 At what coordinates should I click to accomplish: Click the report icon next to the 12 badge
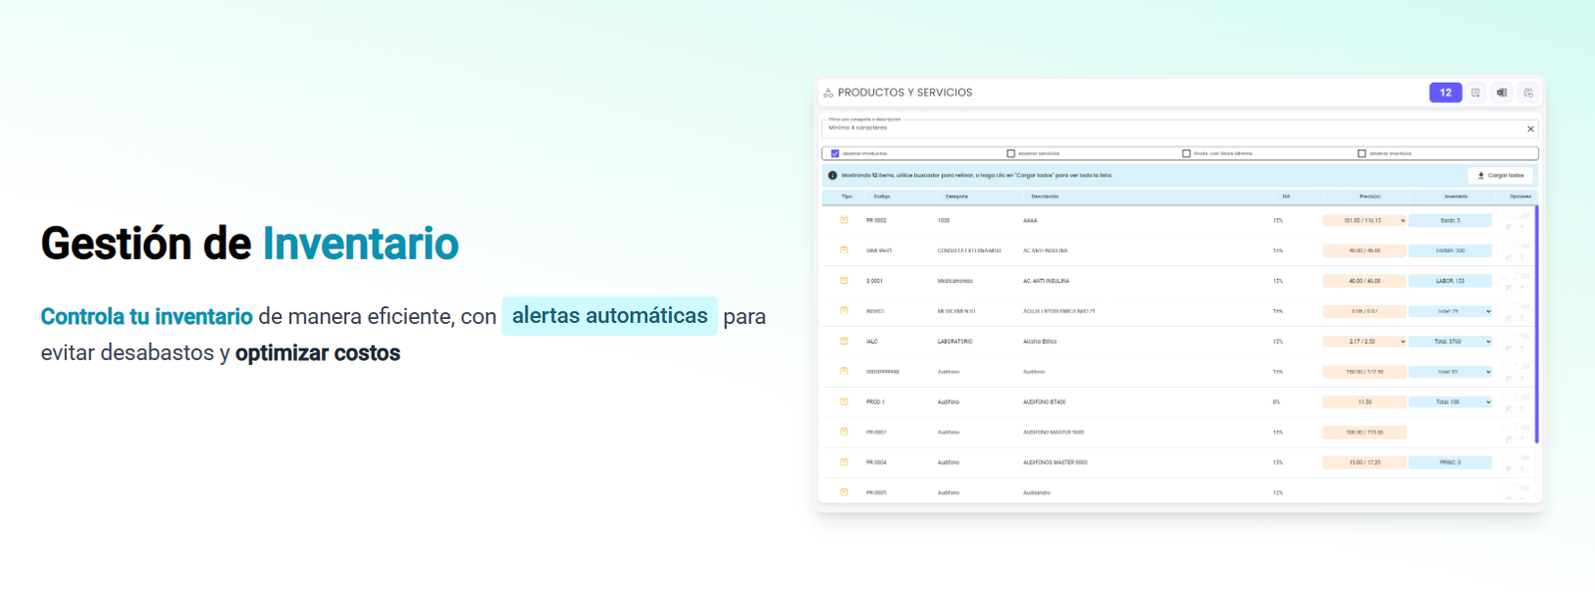1475,93
